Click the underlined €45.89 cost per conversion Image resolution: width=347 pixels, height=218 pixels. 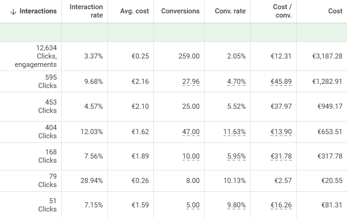click(281, 82)
